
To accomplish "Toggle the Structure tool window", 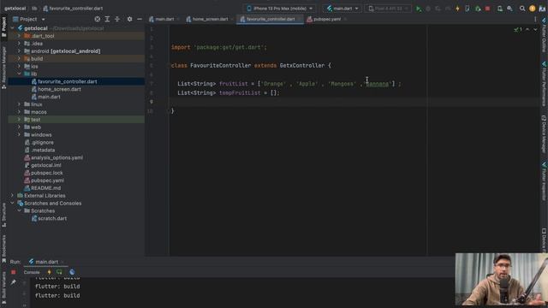I will pyautogui.click(x=3, y=215).
